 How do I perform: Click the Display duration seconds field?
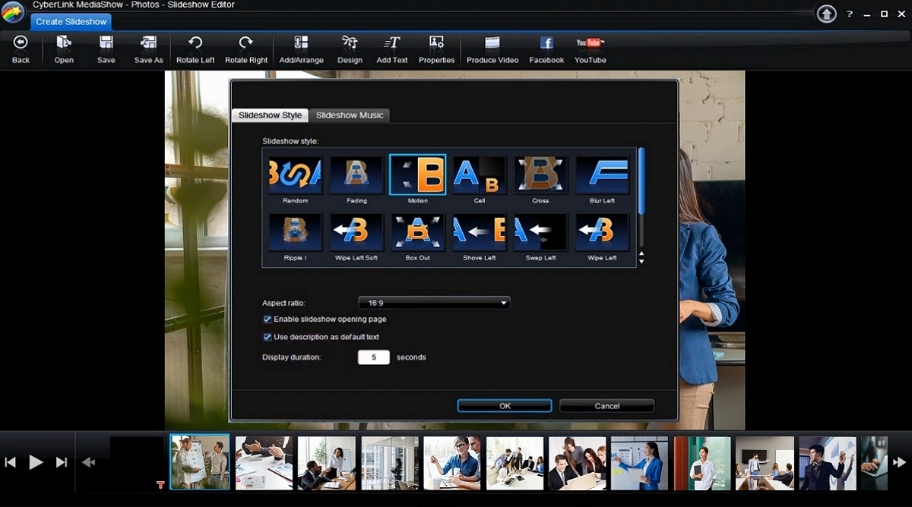coord(374,357)
